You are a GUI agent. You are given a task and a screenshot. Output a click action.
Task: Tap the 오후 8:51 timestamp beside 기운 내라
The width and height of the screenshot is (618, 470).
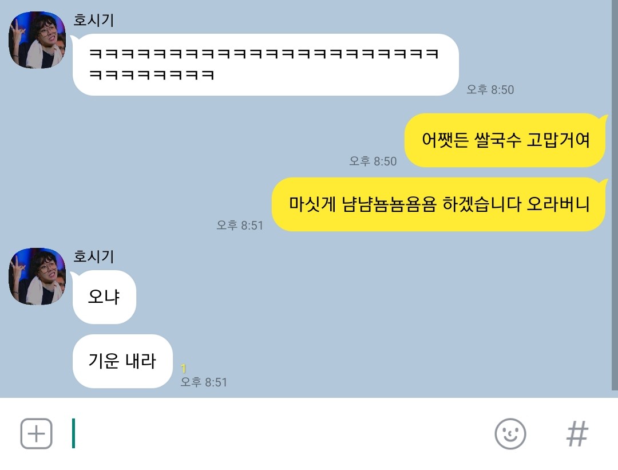tap(204, 382)
